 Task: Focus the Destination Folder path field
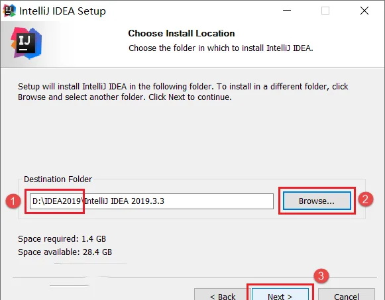(x=152, y=201)
